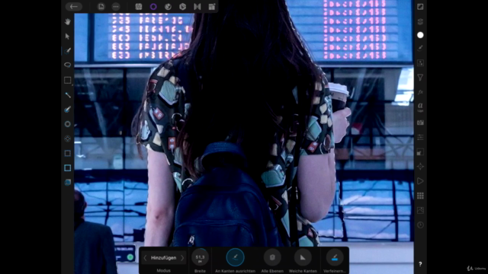Select the Selection Brush tool

pos(68,51)
